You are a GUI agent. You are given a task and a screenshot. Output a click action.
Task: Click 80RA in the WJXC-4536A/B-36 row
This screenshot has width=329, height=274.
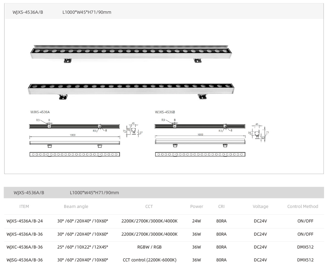pos(221,247)
